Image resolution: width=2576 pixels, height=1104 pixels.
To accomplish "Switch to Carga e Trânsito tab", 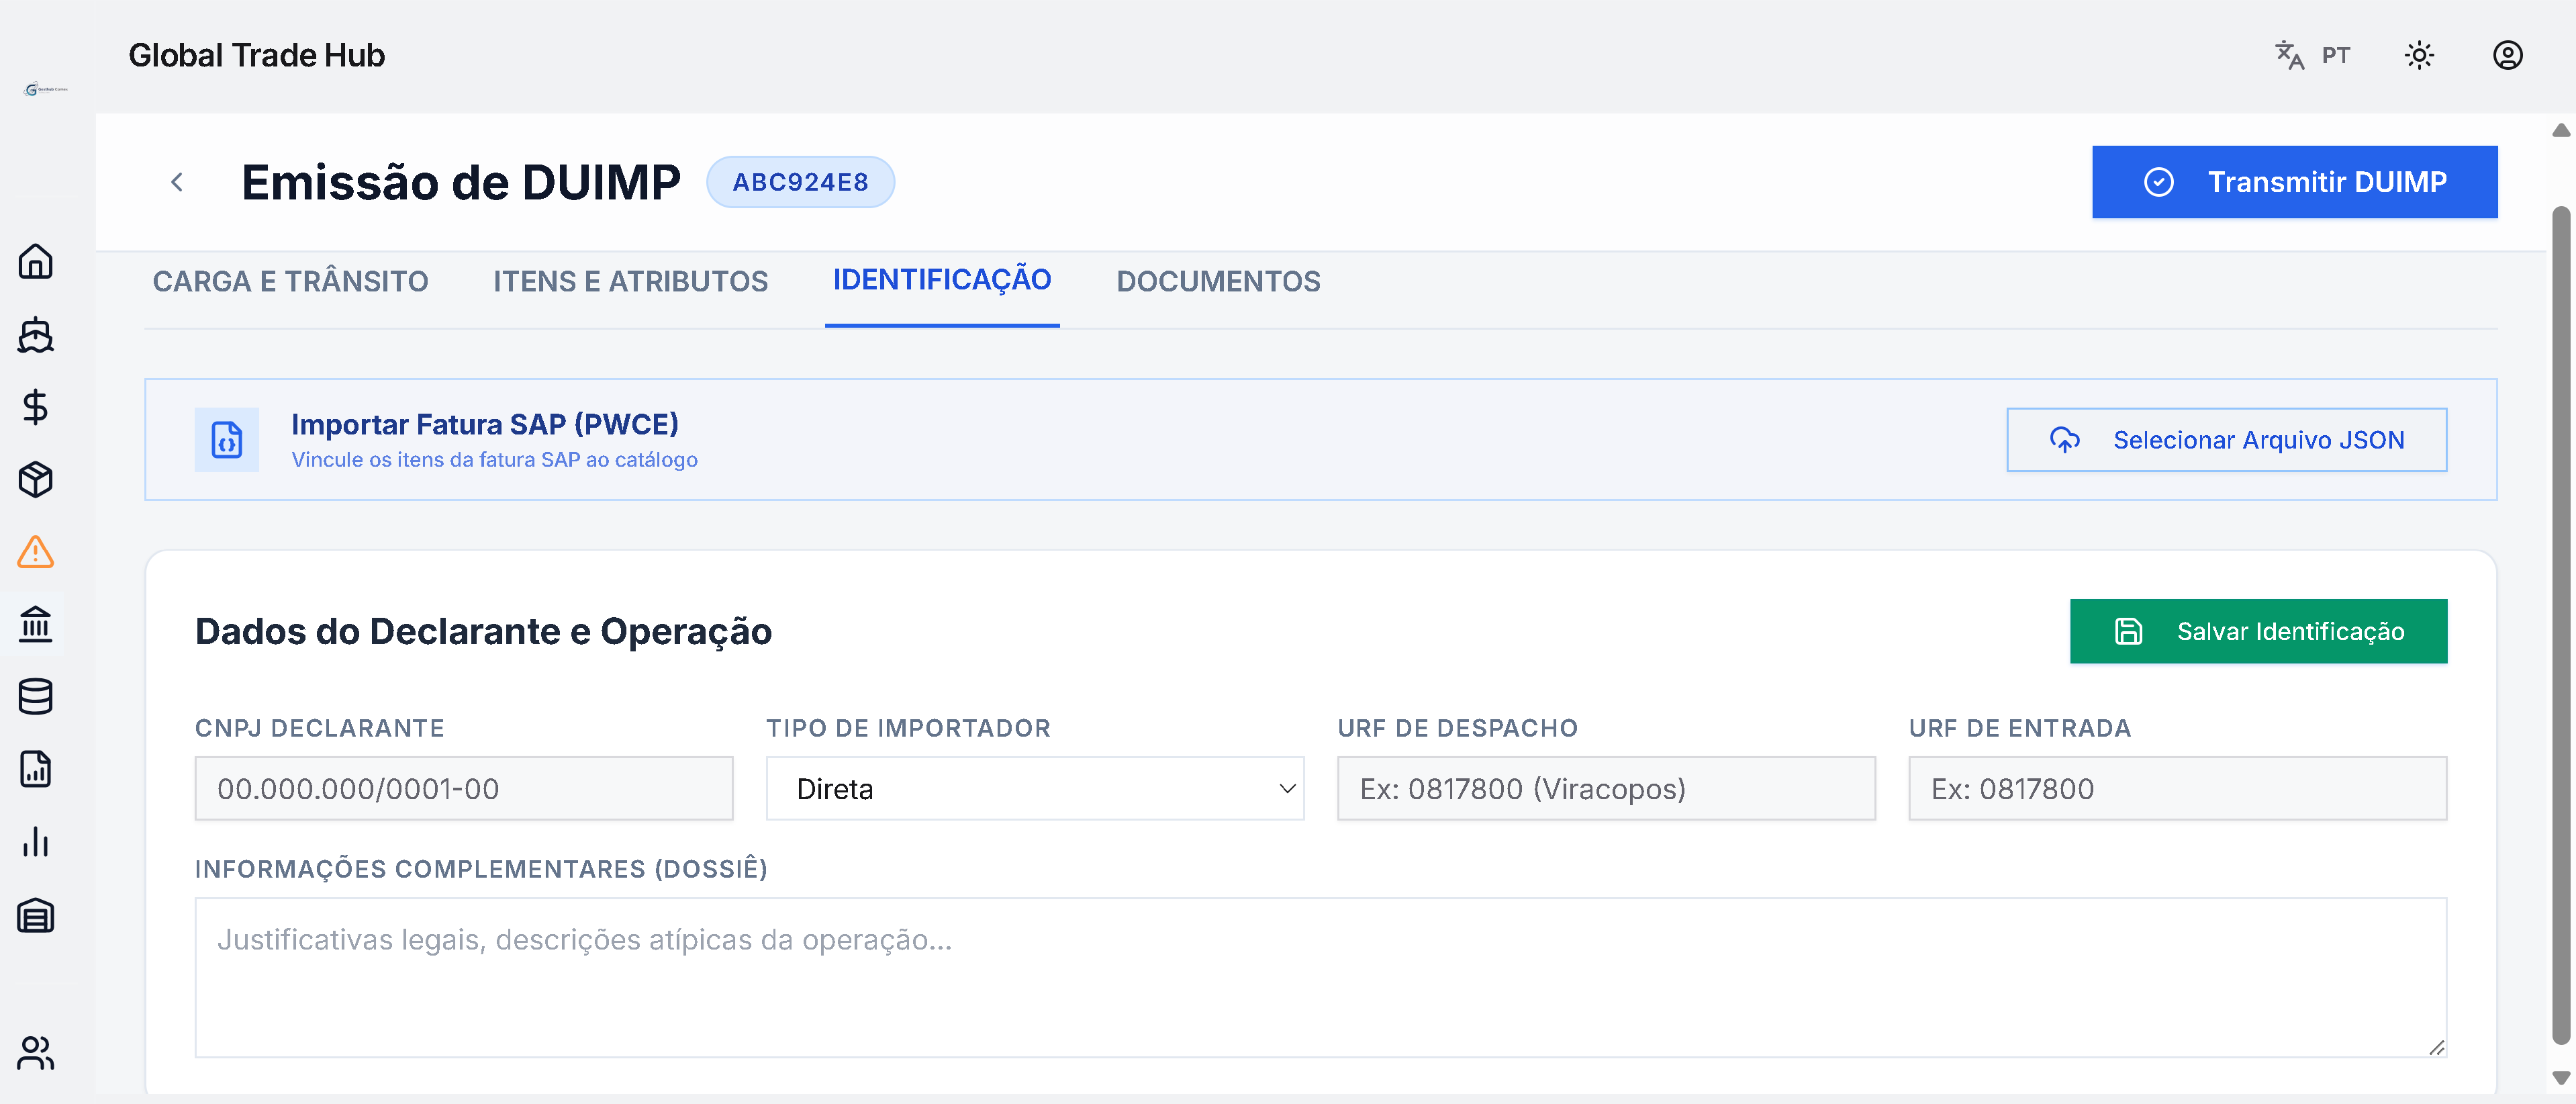I will 290,281.
